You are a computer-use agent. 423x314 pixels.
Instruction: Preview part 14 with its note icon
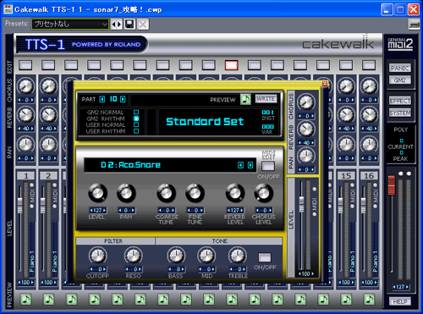click(x=323, y=300)
